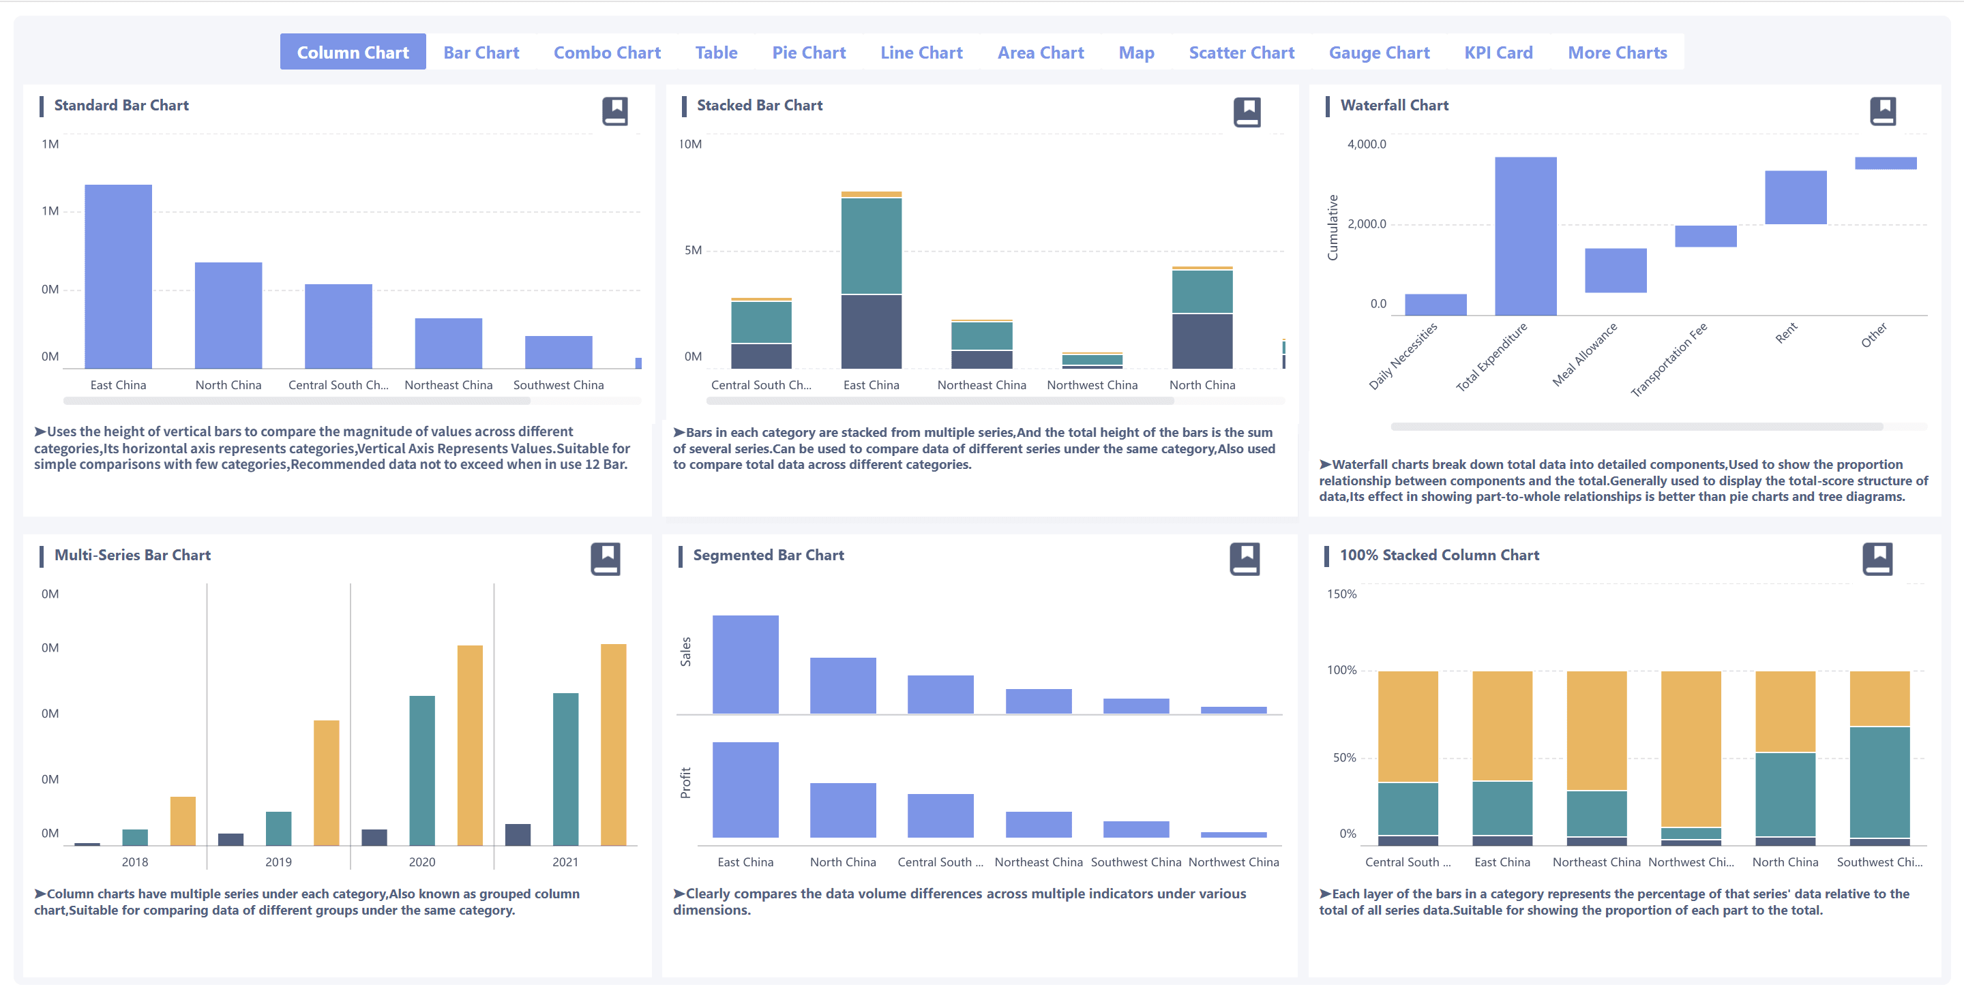Image resolution: width=1964 pixels, height=991 pixels.
Task: Go to the Area Chart tab
Action: pos(1041,52)
